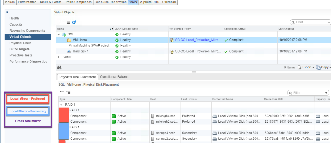Open the vSphere DRS tab

click(x=149, y=2)
